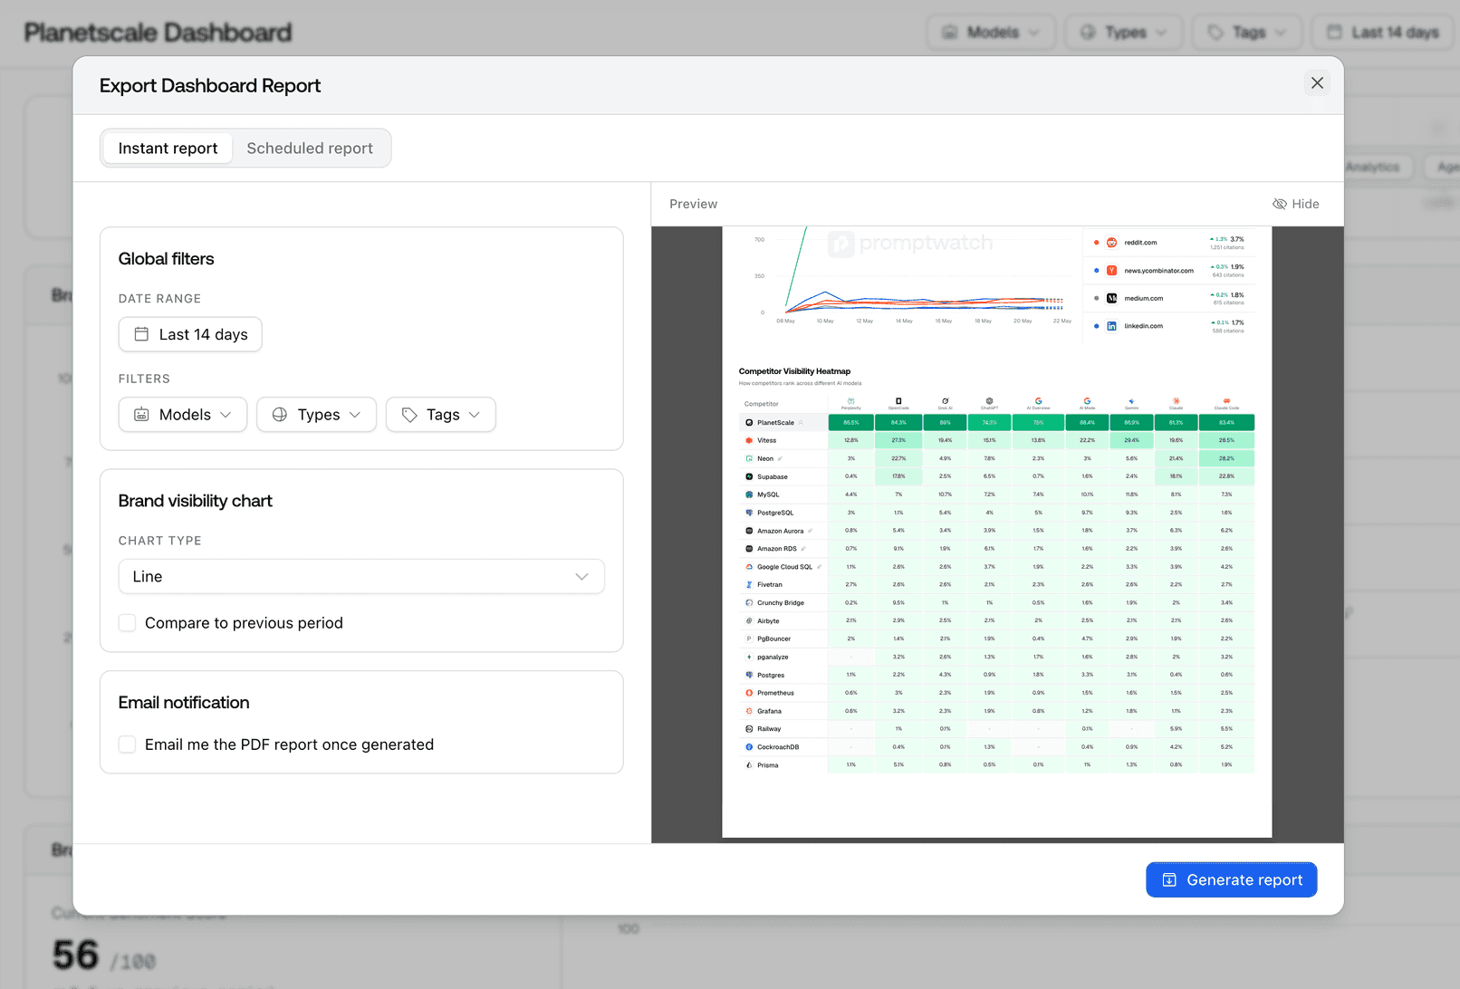
Task: Click the Grok AI model icon in heatmap header
Action: pyautogui.click(x=945, y=400)
